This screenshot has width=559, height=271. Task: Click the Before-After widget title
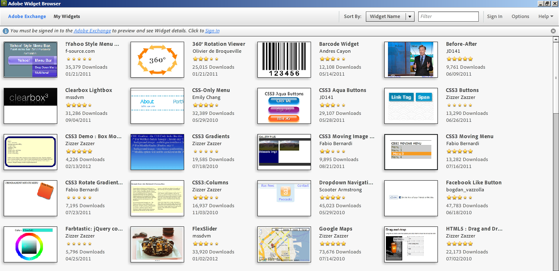point(462,44)
